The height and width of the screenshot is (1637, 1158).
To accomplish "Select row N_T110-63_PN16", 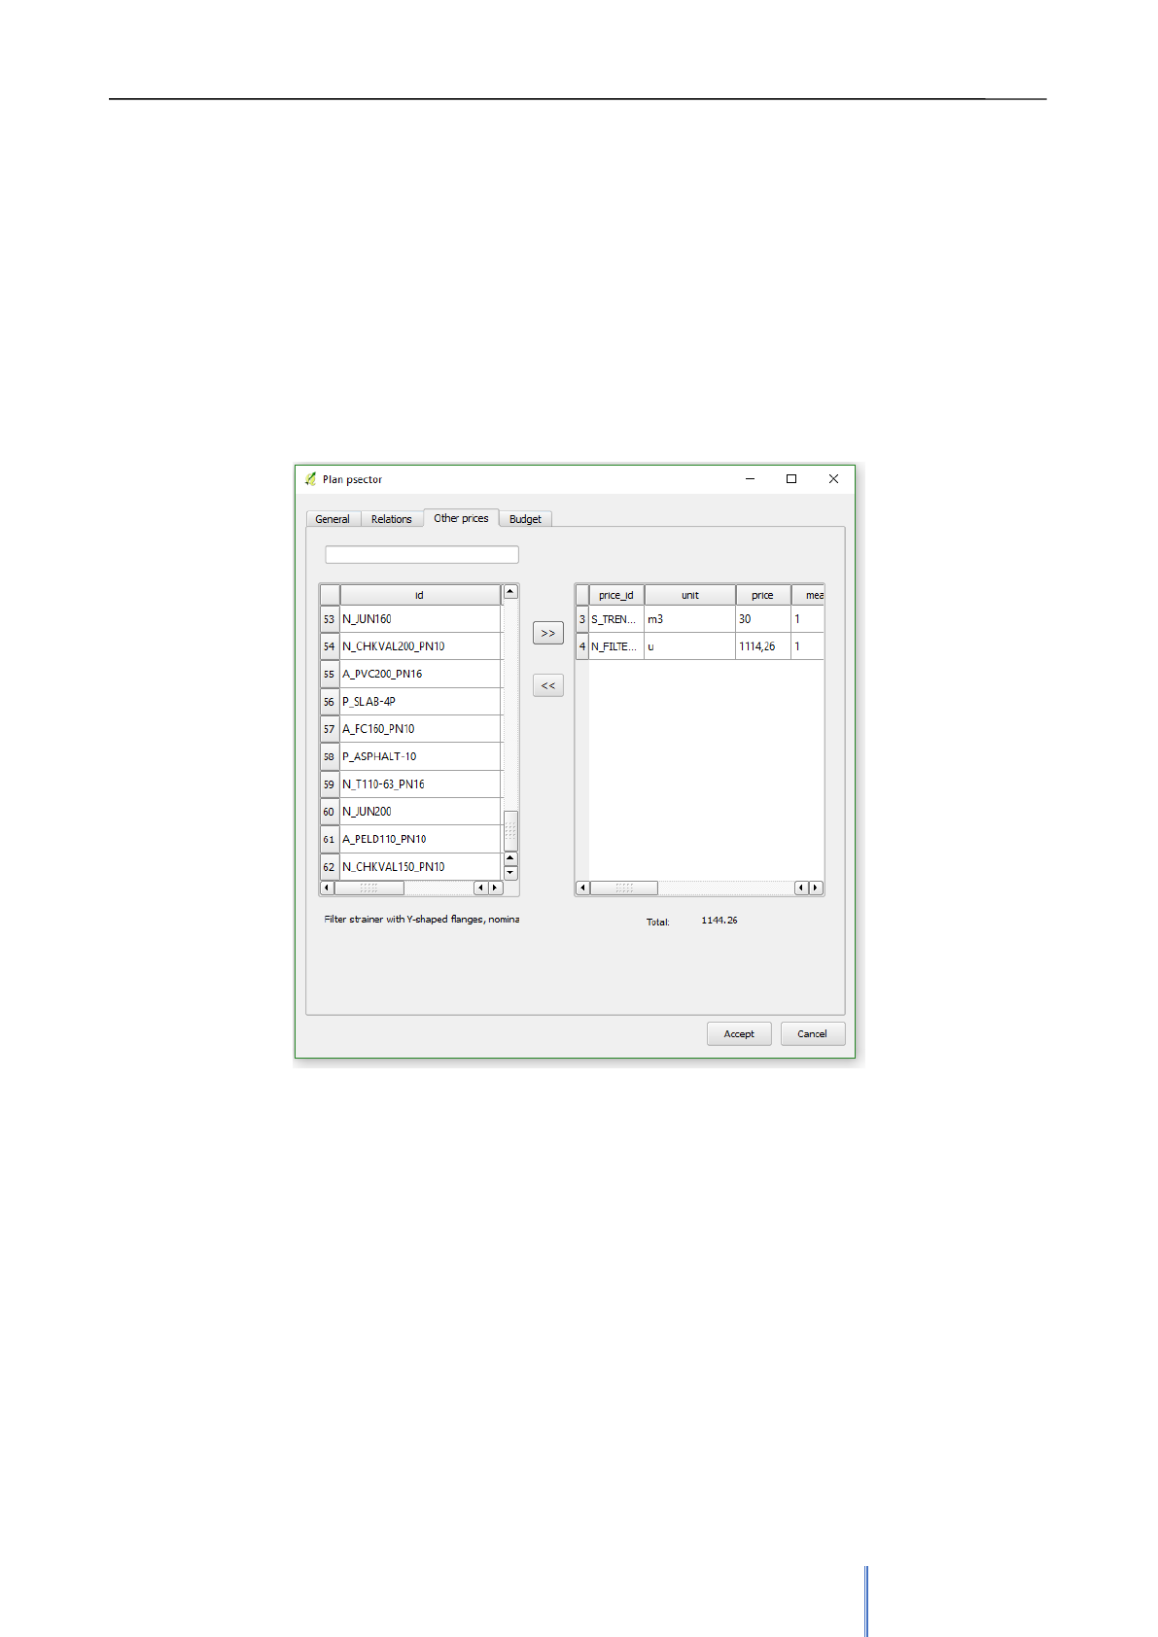I will click(420, 784).
